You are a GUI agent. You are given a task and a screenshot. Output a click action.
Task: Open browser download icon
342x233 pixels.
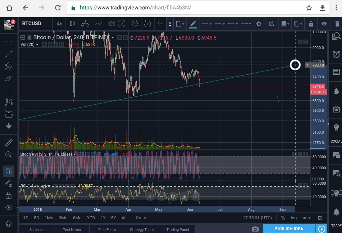point(323,8)
